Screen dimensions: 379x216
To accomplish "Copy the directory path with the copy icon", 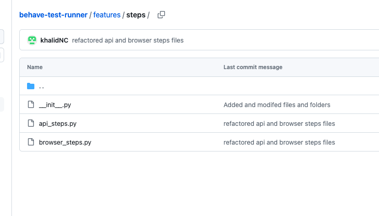I will tap(161, 15).
